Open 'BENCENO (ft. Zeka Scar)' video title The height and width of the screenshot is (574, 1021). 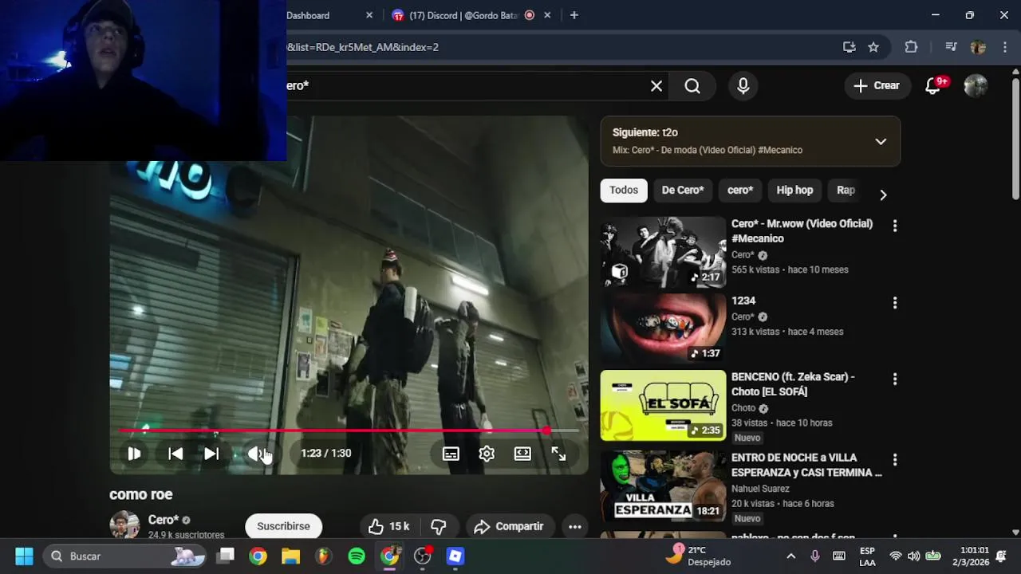(793, 384)
